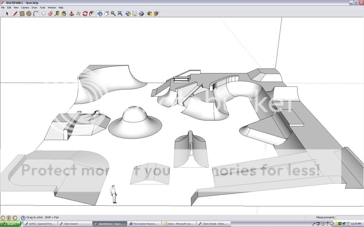Choose the Rotate tool with red arrows

tap(85, 14)
